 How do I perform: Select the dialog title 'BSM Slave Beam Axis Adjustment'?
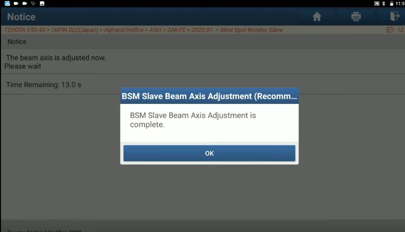coord(209,96)
